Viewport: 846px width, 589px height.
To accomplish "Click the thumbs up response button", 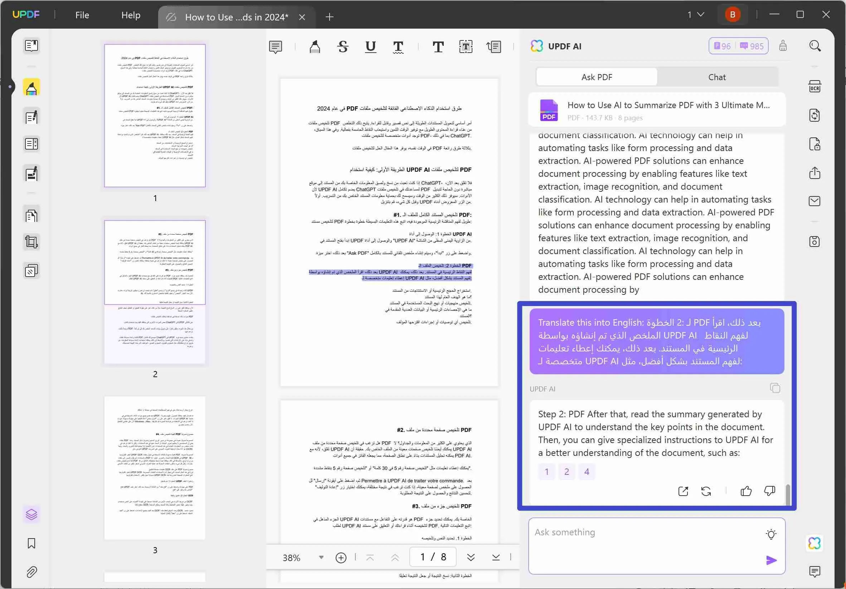I will click(x=746, y=491).
